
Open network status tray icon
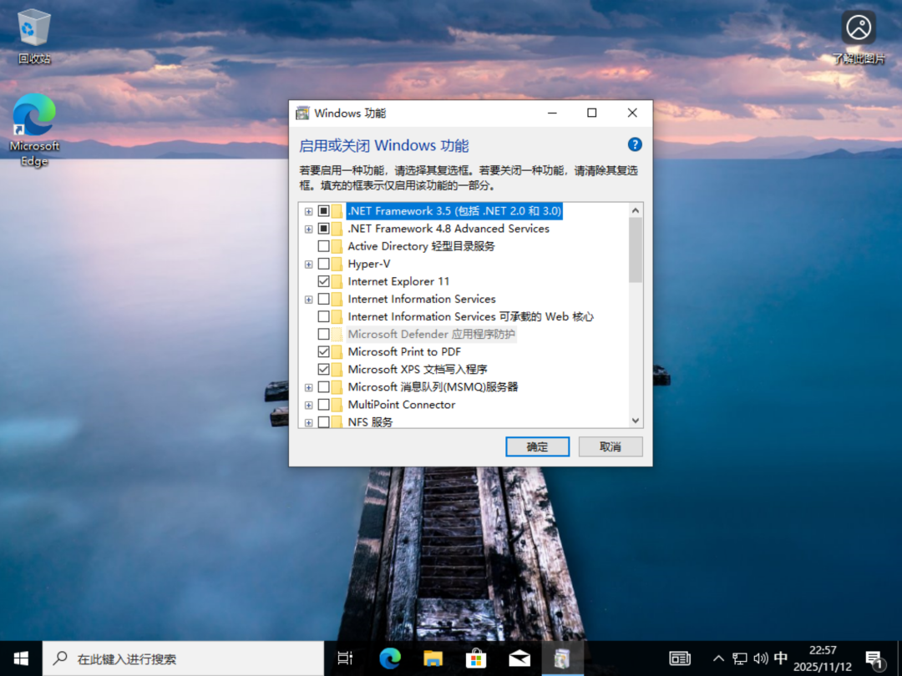click(740, 658)
